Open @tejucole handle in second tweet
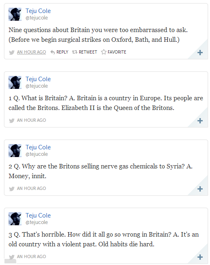This screenshot has width=210, height=265. (x=37, y=86)
